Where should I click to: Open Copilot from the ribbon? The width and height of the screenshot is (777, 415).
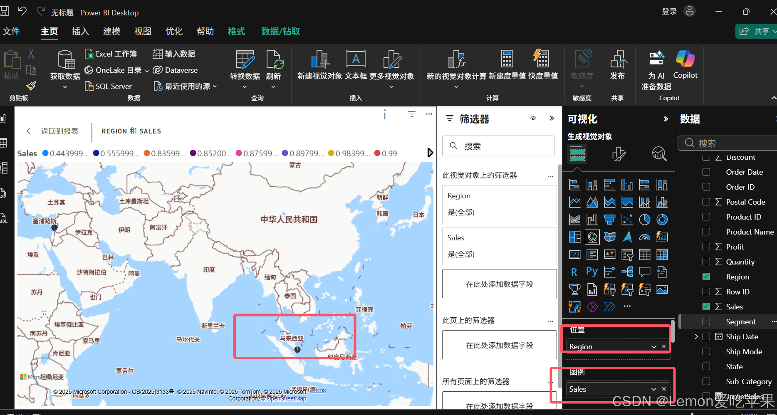[x=685, y=64]
